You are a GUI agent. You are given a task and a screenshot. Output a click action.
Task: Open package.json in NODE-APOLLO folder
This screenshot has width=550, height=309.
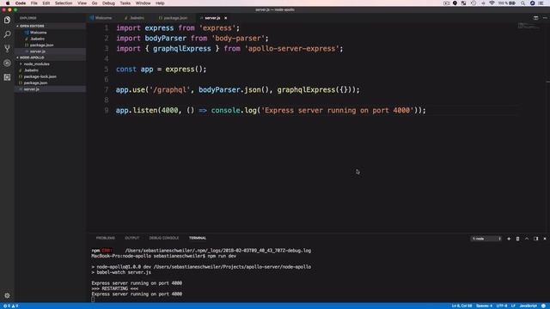[x=35, y=82]
